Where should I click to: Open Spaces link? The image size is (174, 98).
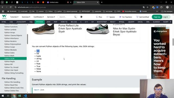111,17
